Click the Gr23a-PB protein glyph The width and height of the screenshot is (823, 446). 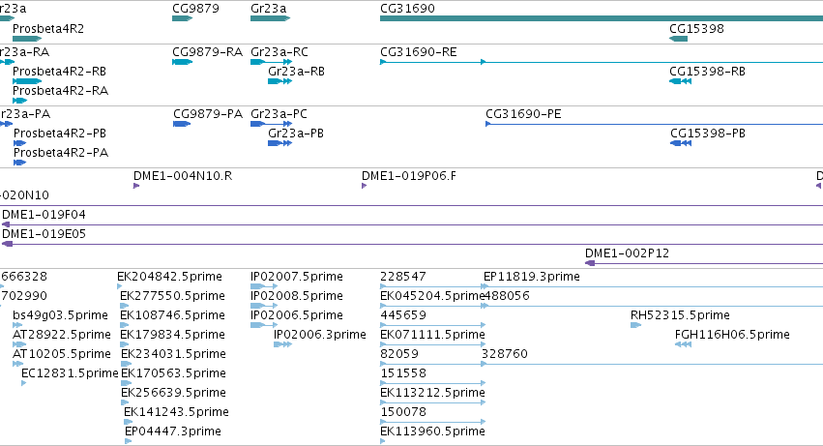(279, 143)
